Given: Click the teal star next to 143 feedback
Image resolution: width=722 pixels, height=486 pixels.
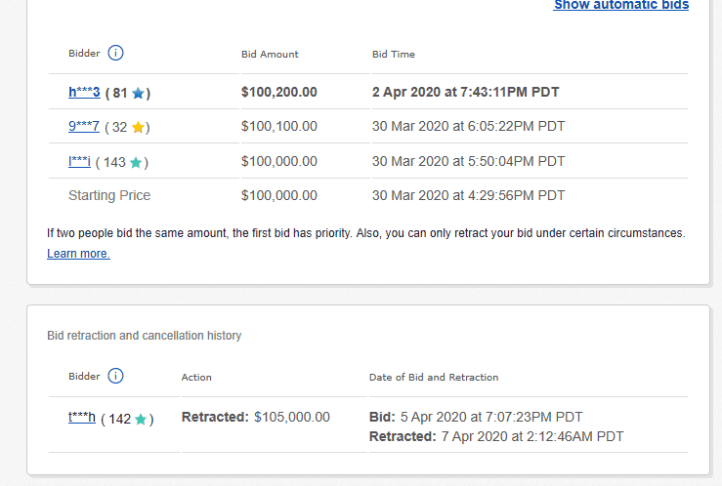Looking at the screenshot, I should pyautogui.click(x=136, y=163).
